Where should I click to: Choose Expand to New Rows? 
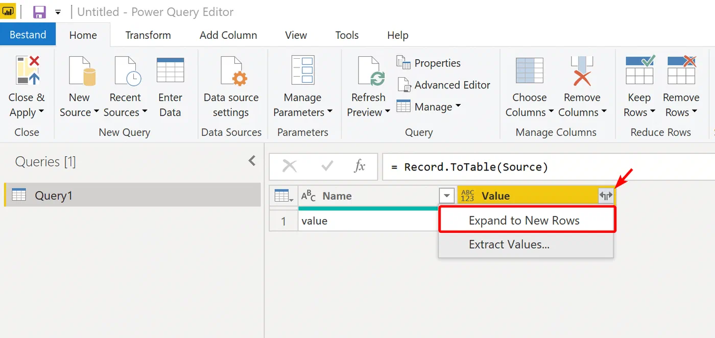527,221
